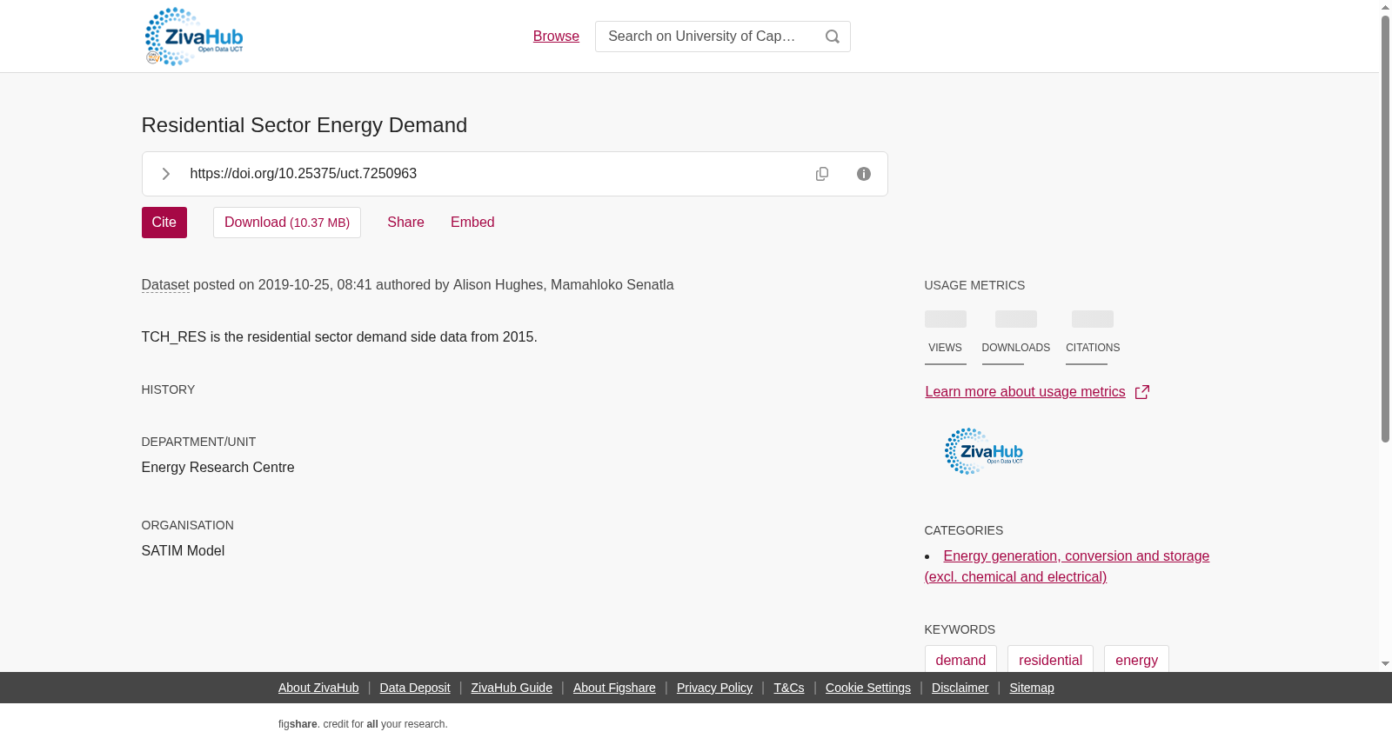Open Sitemap footer link
The height and width of the screenshot is (745, 1392).
click(1032, 688)
